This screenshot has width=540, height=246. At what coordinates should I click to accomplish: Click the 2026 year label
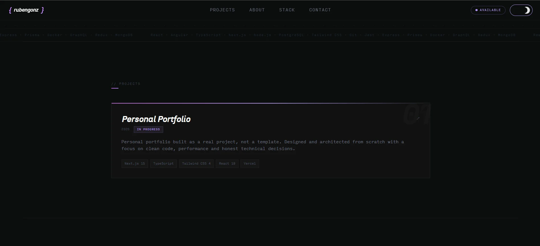125,129
